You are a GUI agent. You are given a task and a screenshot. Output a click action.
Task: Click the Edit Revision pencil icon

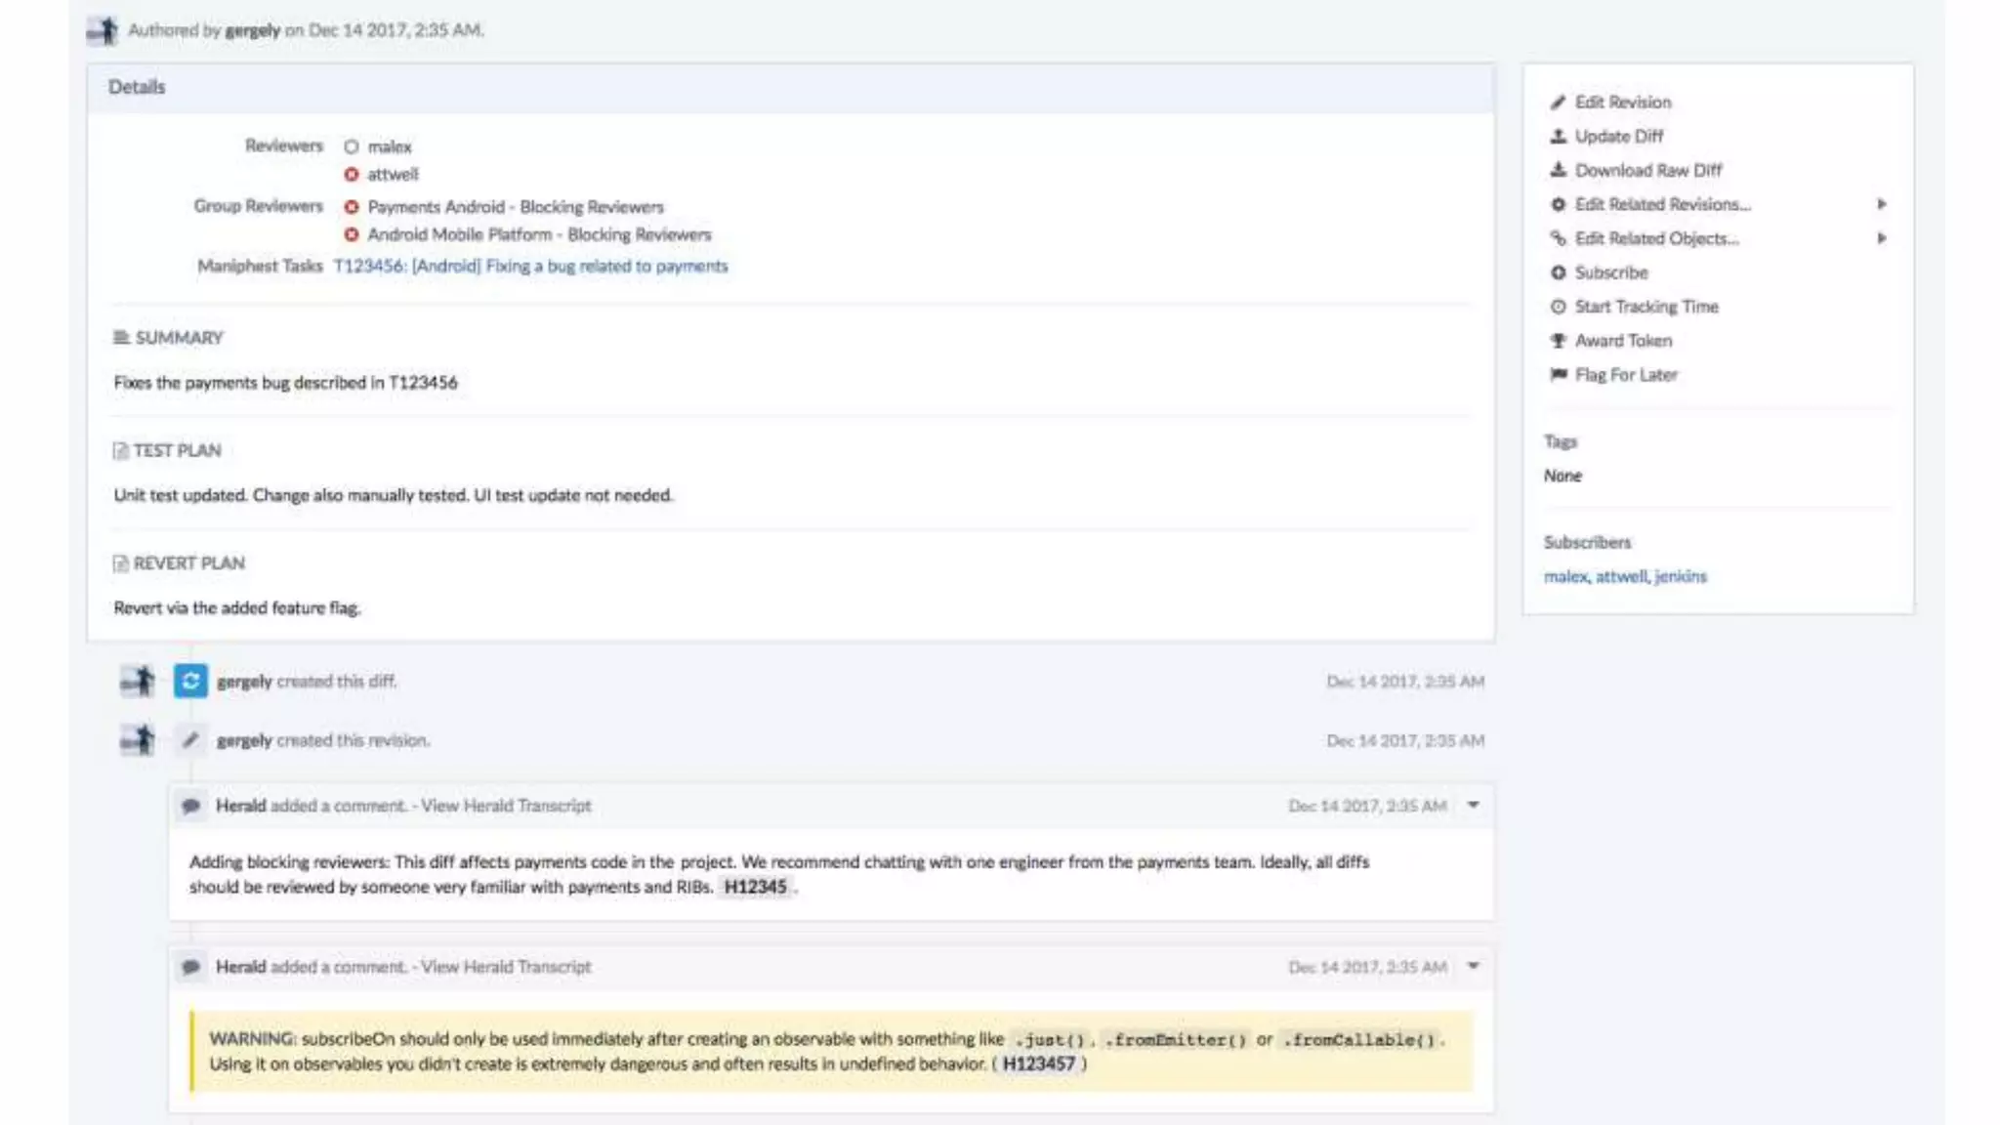[1558, 102]
